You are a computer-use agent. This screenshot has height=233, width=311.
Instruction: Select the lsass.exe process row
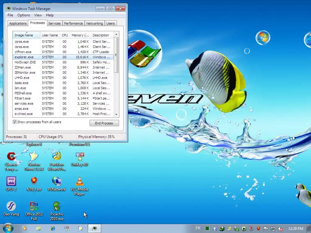(63, 83)
